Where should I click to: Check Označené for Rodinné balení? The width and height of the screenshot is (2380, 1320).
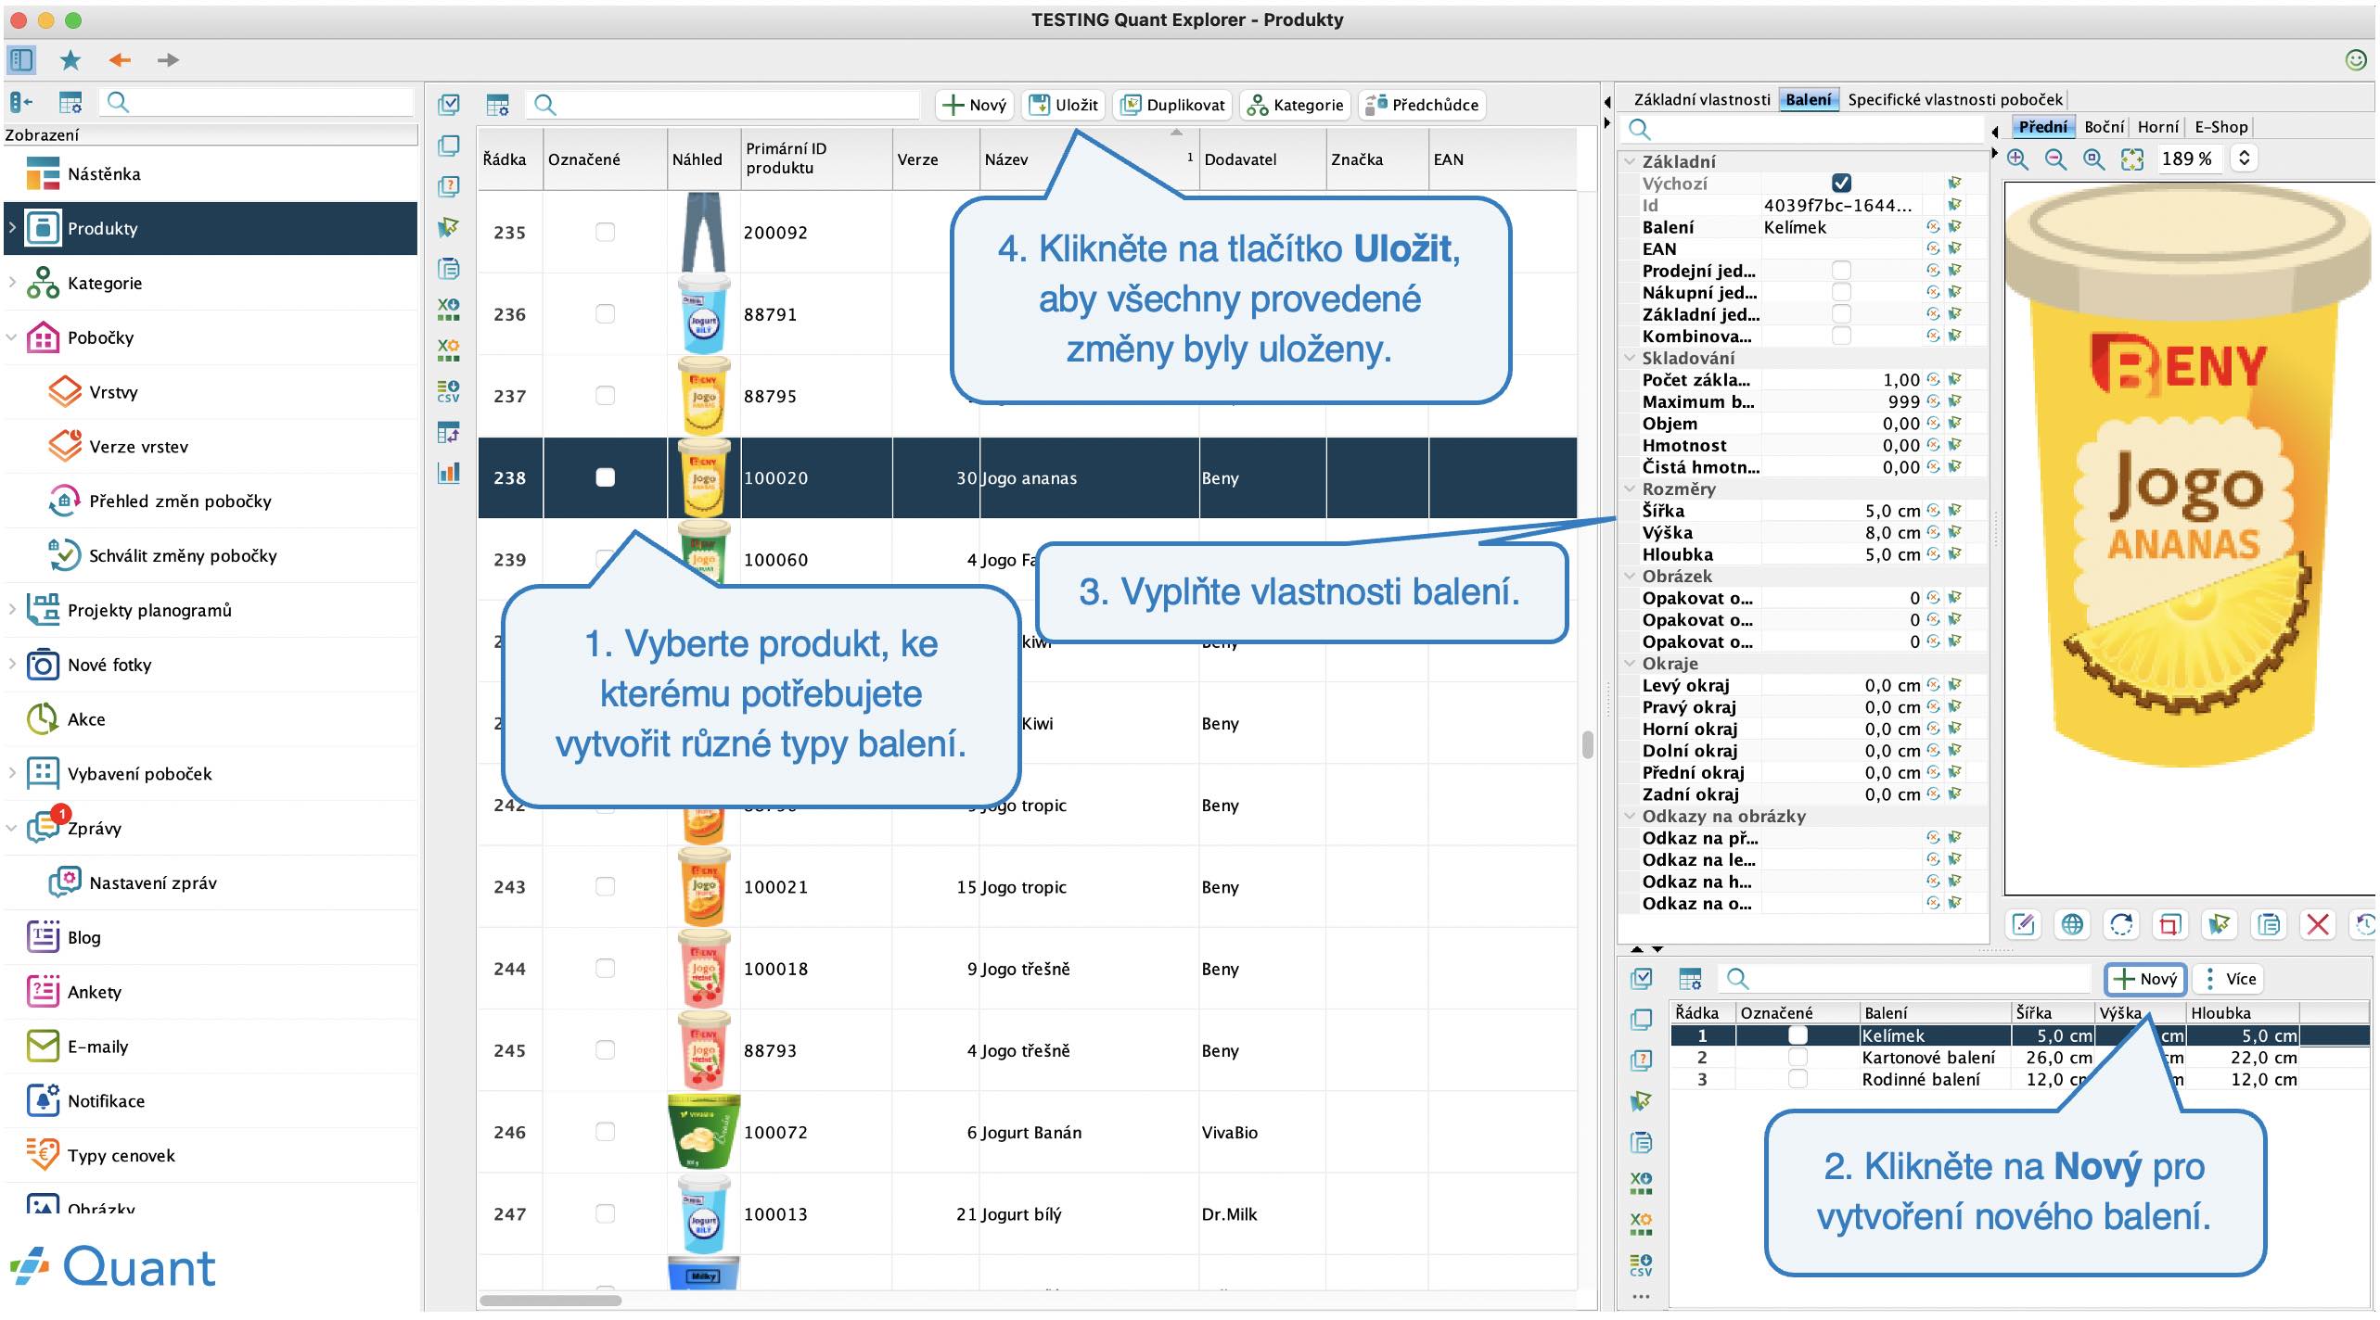point(1798,1080)
